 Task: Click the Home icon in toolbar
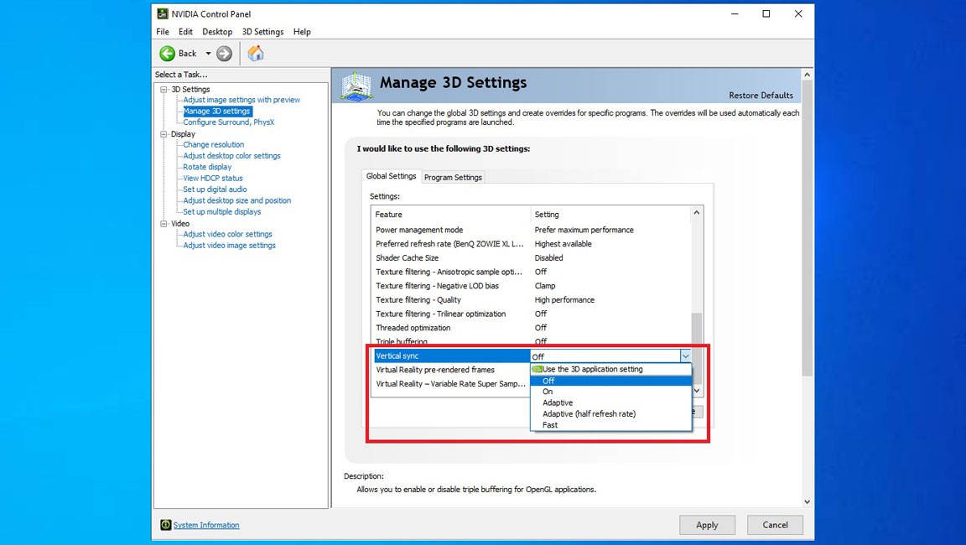click(256, 54)
